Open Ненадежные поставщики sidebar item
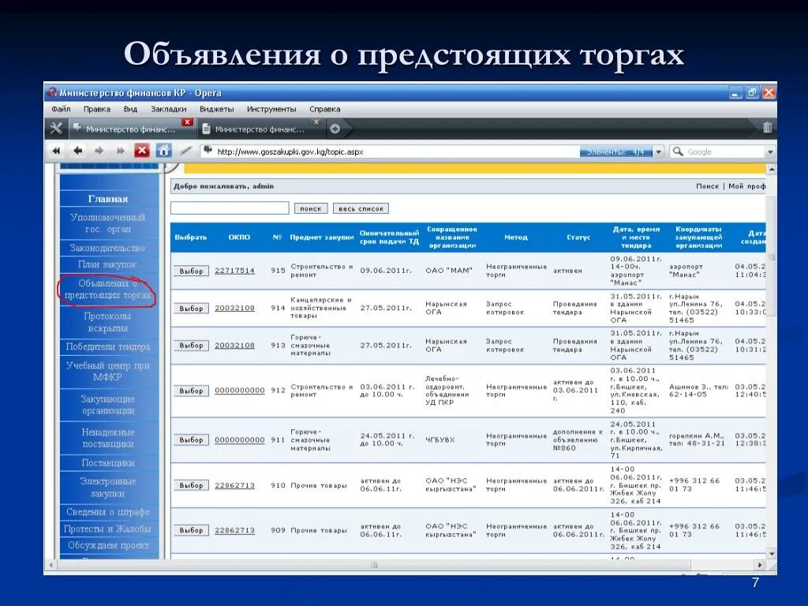This screenshot has width=808, height=606. click(107, 438)
